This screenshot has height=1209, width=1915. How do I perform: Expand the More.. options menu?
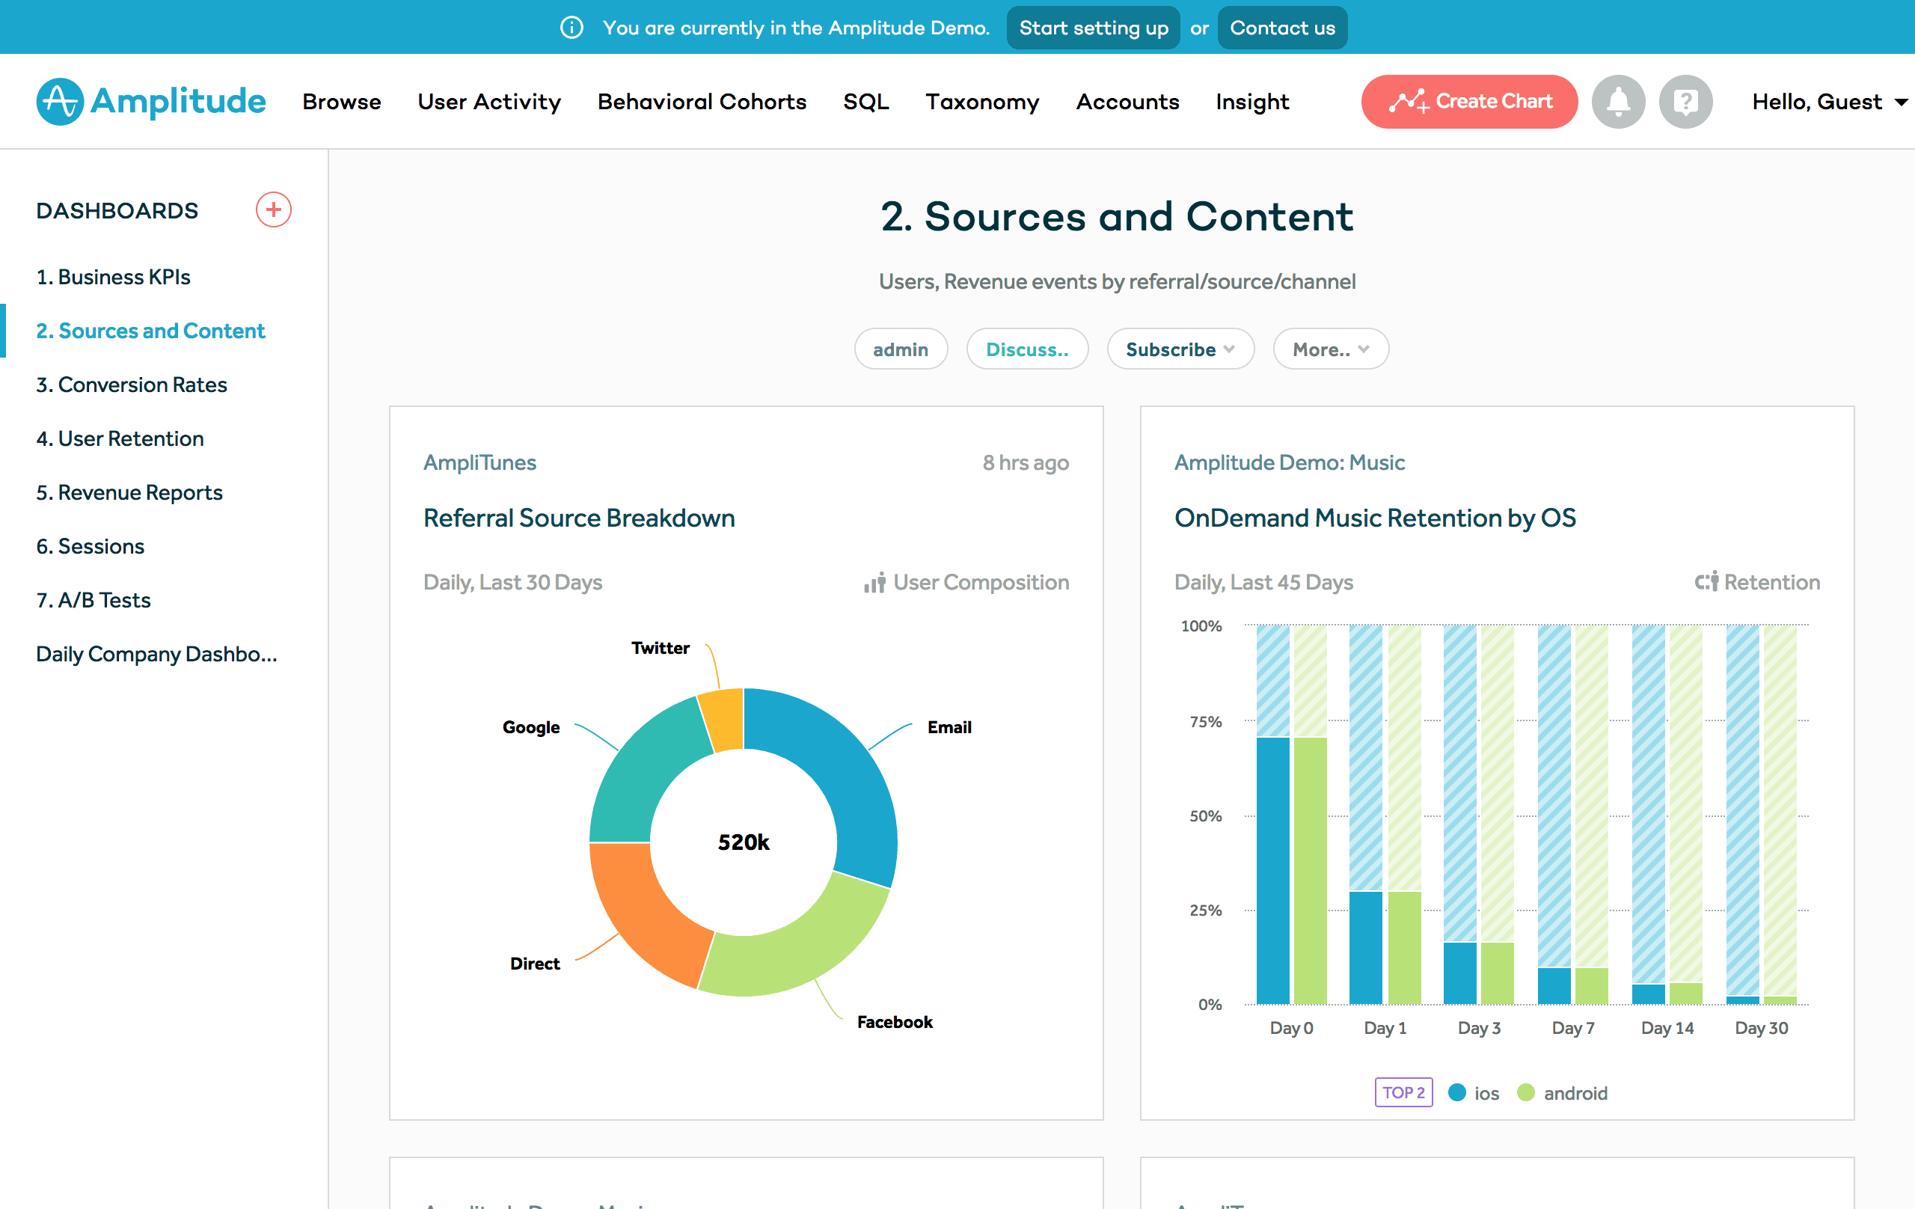coord(1330,349)
